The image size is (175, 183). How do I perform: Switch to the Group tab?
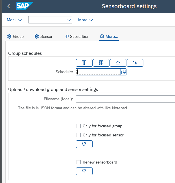click(16, 36)
